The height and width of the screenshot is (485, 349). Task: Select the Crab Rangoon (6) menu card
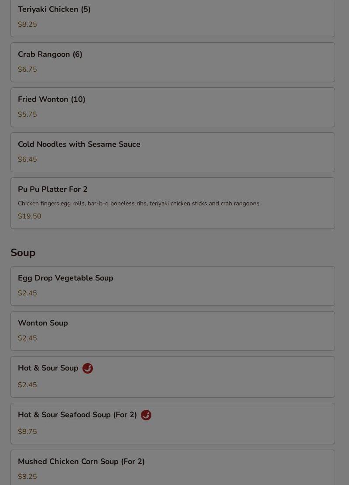point(173,62)
